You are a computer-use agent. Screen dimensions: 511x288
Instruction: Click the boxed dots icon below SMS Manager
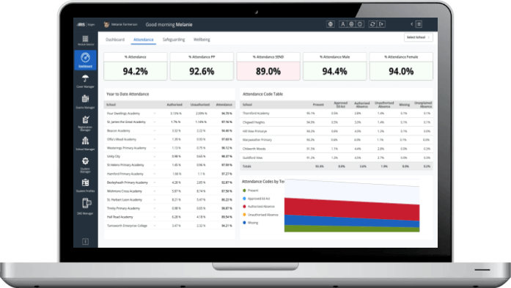click(x=85, y=241)
